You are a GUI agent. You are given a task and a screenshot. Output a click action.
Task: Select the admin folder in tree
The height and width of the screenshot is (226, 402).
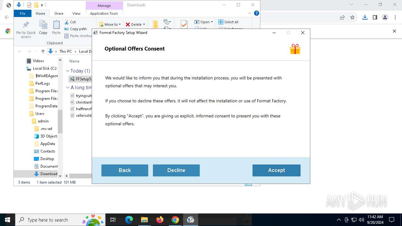[x=41, y=121]
